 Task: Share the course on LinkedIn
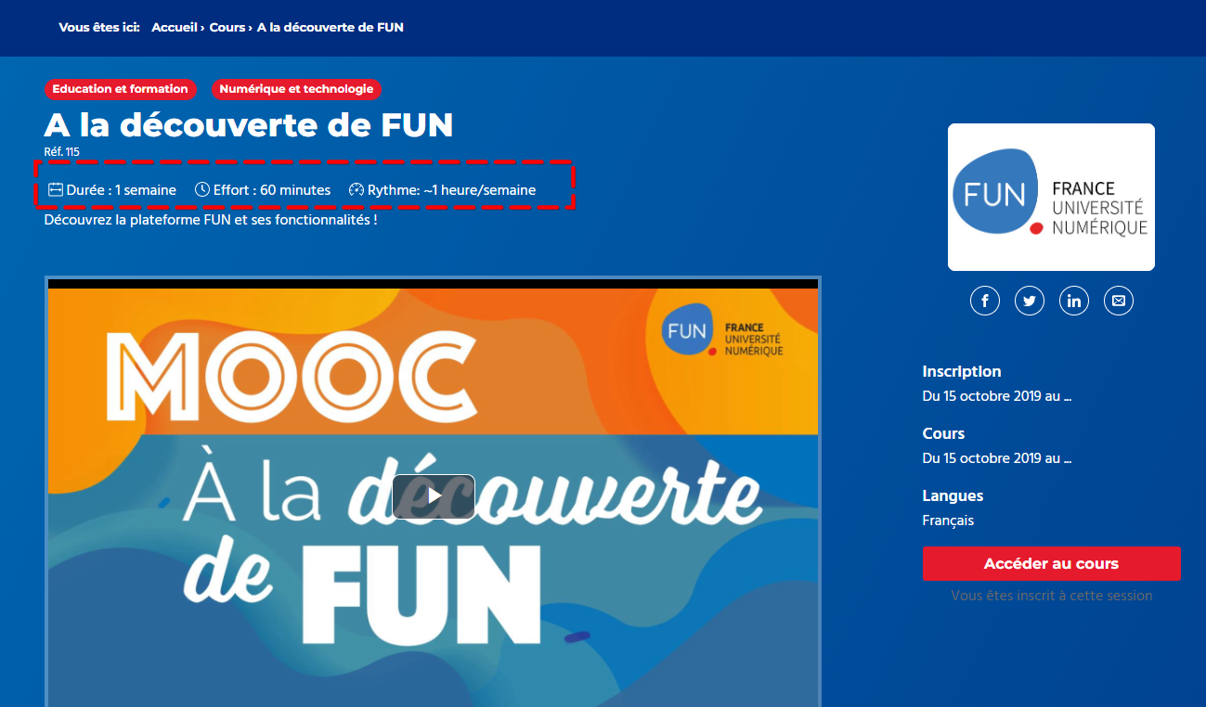pyautogui.click(x=1074, y=301)
